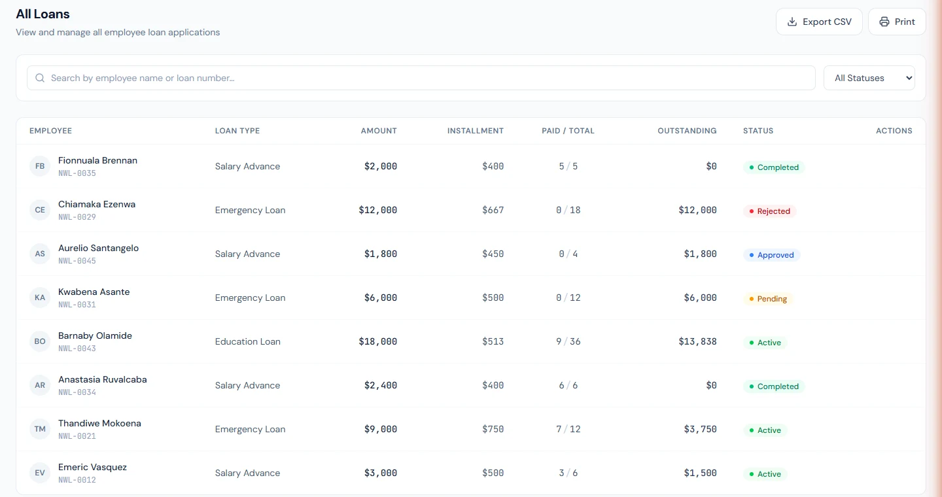Click the $13,838 outstanding value
Image resolution: width=942 pixels, height=497 pixels.
[697, 341]
